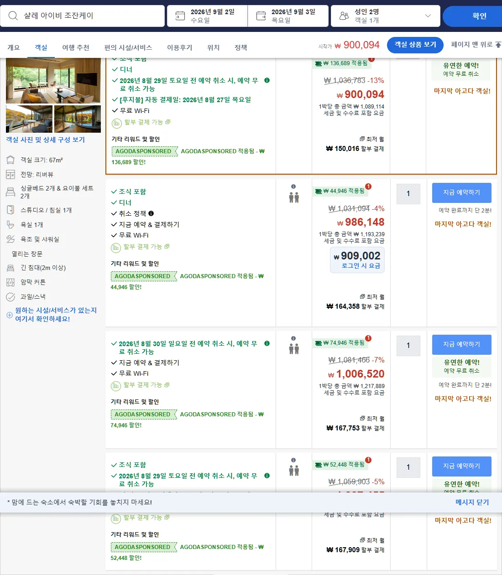Viewport: 502px width, 575px height.
Task: Click the ₩74,946 적용됨 coupon badge
Action: click(340, 343)
